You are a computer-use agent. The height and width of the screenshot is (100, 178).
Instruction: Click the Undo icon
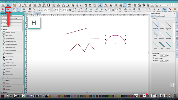(x=86, y=5)
